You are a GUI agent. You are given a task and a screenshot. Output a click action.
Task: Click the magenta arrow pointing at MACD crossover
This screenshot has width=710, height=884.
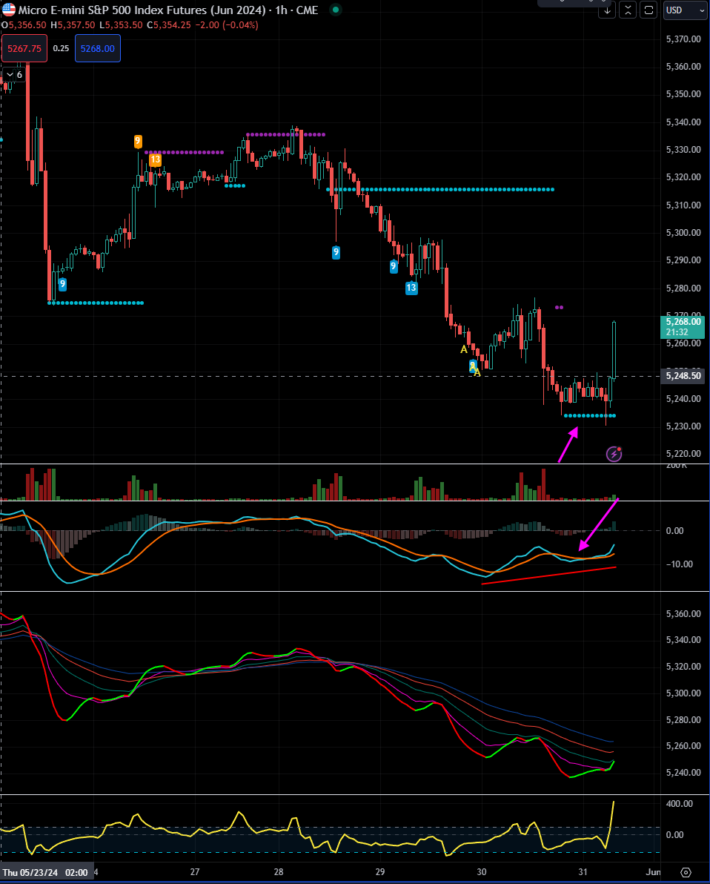(x=598, y=524)
